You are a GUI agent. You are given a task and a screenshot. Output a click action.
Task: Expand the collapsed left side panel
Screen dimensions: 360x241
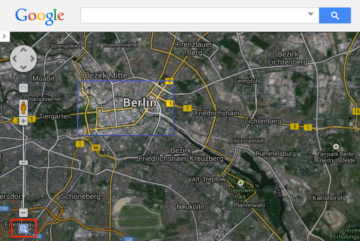point(5,36)
